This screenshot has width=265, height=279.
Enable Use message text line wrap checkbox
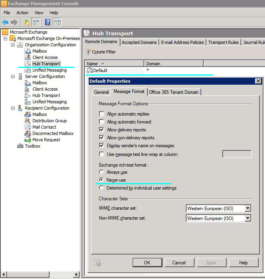point(101,154)
